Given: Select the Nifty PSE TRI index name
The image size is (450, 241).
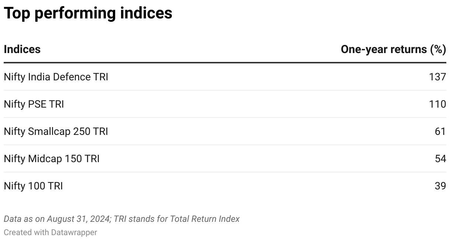Looking at the screenshot, I should (x=34, y=104).
